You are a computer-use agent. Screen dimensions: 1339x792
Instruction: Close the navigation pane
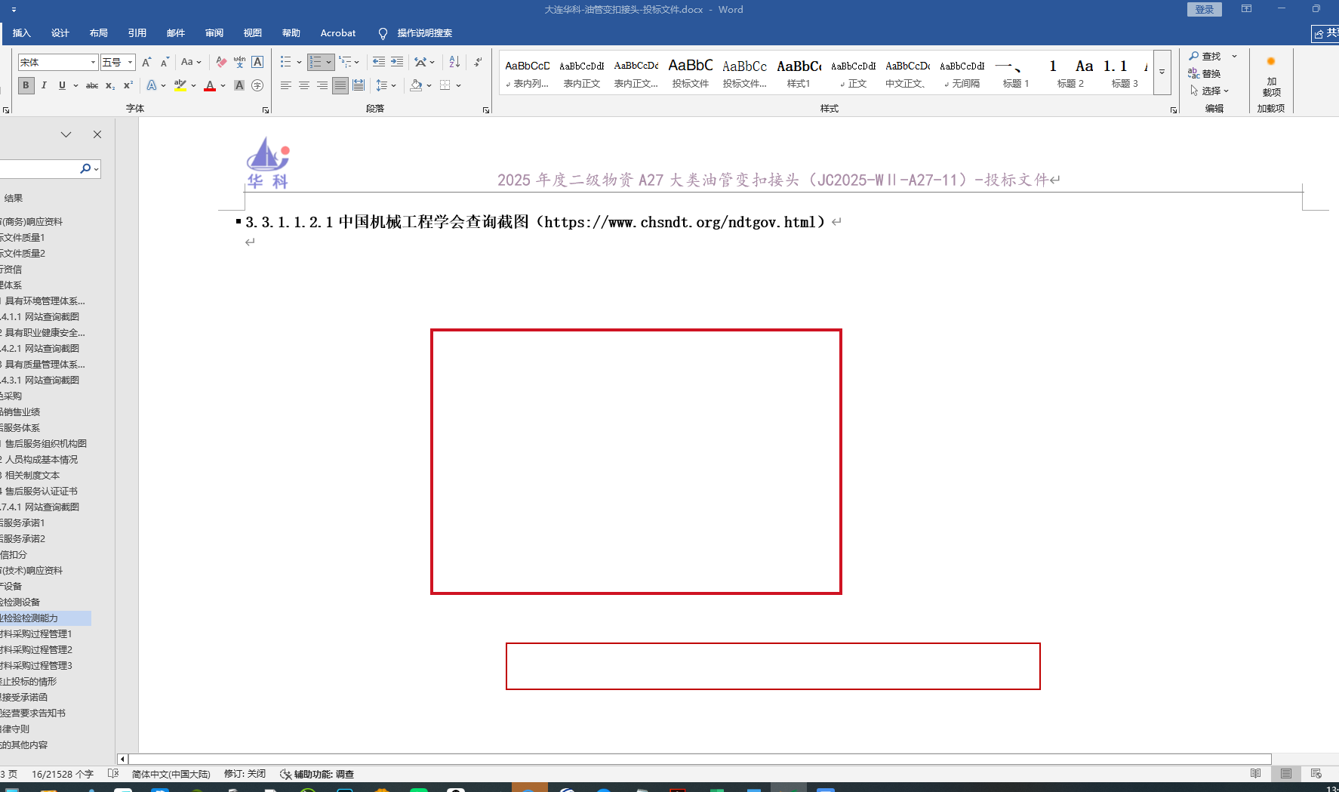pos(97,134)
